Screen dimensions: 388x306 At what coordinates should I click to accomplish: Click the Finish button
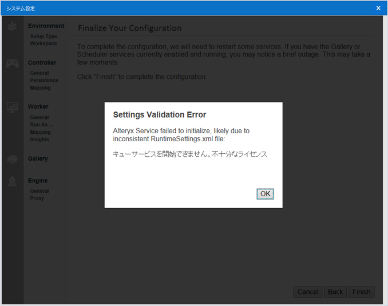point(362,292)
